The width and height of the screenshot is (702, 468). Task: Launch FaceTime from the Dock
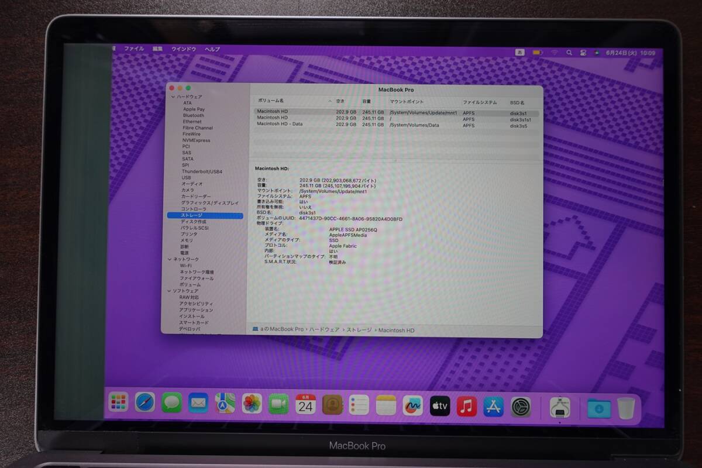pos(279,404)
